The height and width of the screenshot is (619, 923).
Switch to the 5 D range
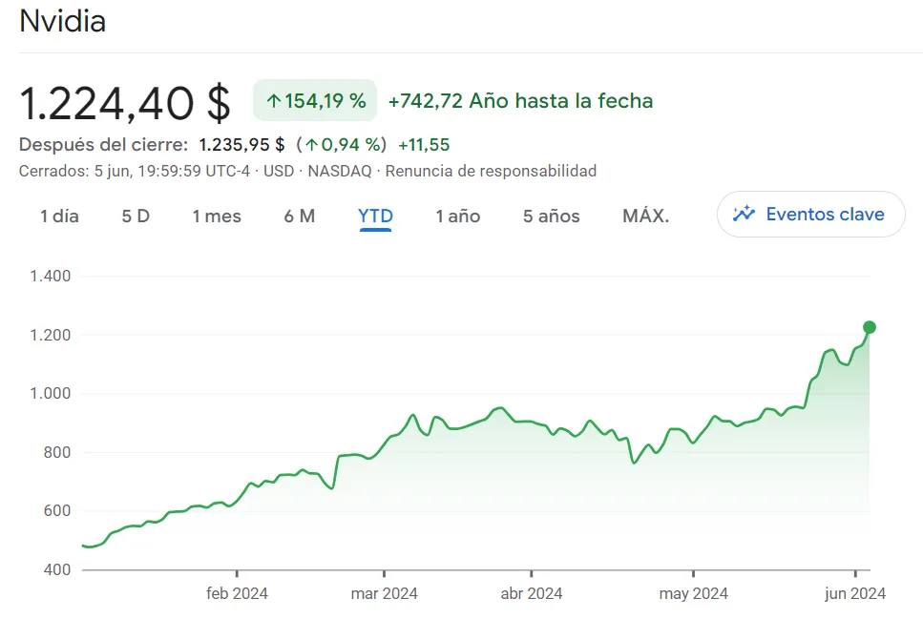click(136, 217)
